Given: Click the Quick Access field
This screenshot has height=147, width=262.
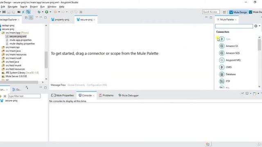Looking at the screenshot, I should [x=211, y=12].
